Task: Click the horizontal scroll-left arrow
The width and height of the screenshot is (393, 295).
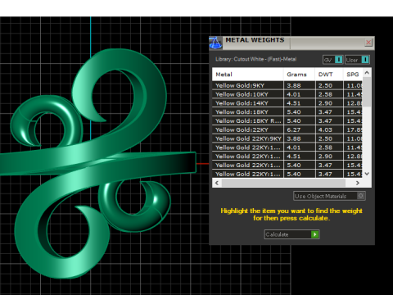Action: (217, 183)
